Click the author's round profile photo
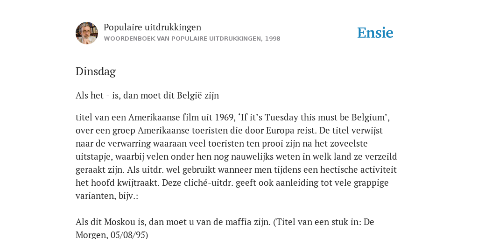Image resolution: width=478 pixels, height=239 pixels. coord(87,33)
